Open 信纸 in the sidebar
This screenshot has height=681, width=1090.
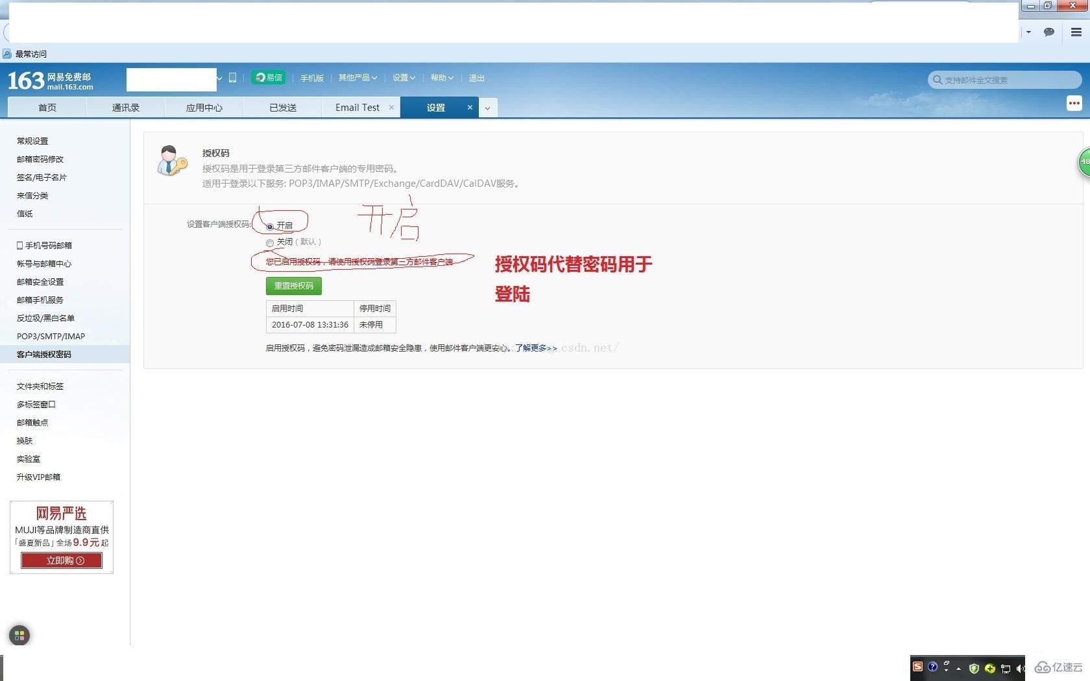coord(25,213)
